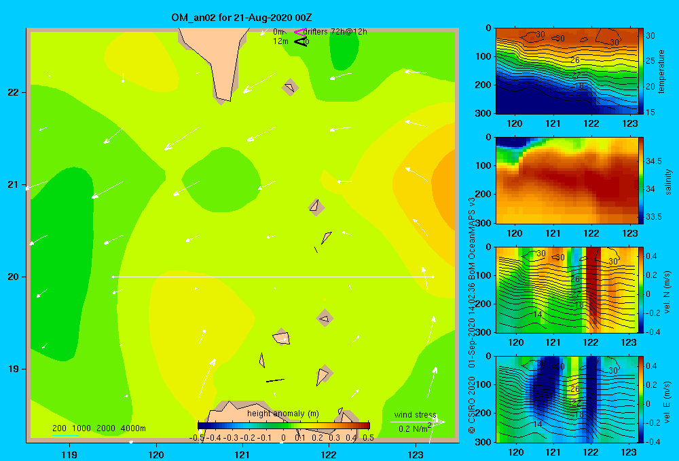Click the temperature colorbar
The width and height of the screenshot is (679, 461).
(x=641, y=71)
